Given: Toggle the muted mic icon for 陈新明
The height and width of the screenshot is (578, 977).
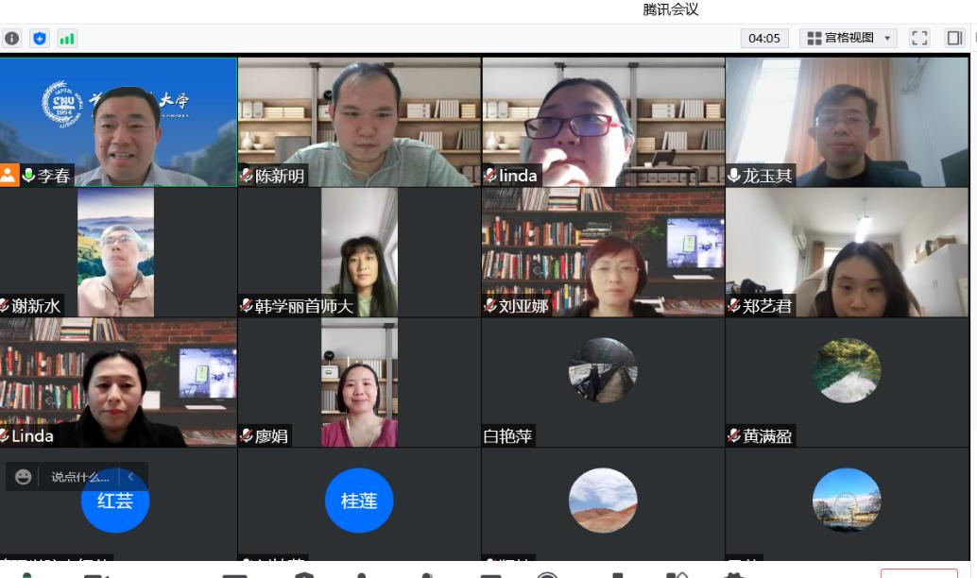Looking at the screenshot, I should [247, 176].
